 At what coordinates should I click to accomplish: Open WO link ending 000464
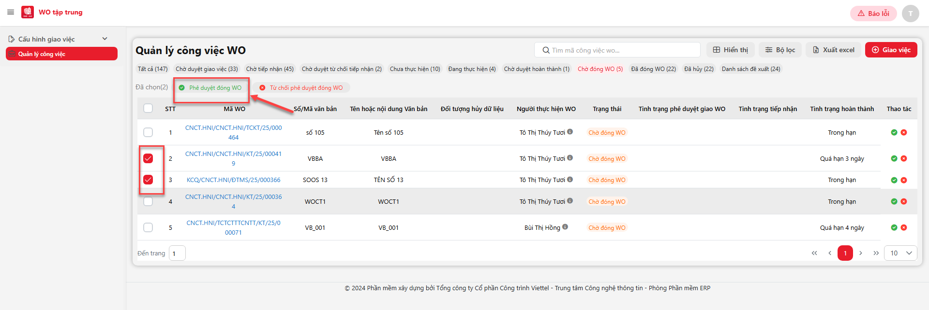pyautogui.click(x=233, y=132)
